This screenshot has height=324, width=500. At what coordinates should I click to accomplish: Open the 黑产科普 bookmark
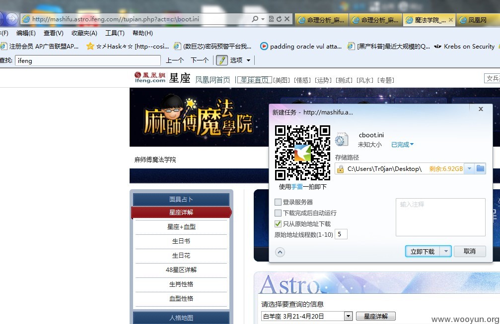click(389, 47)
